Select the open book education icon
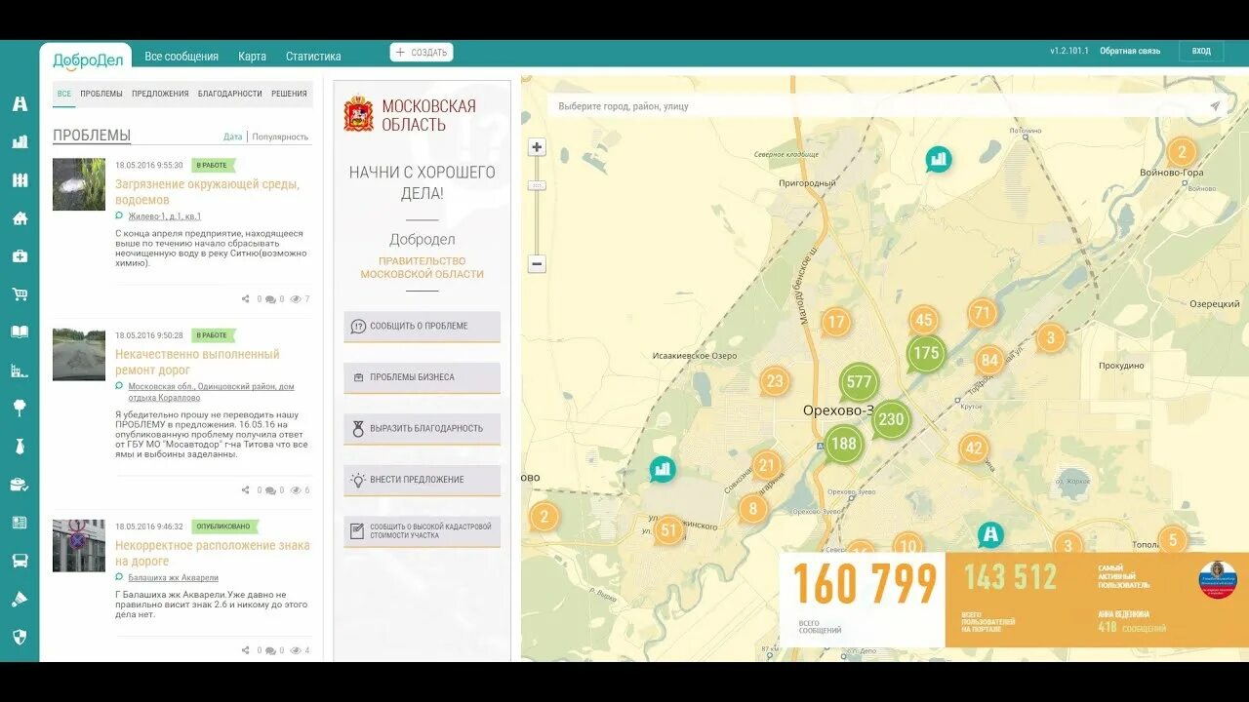 click(20, 331)
